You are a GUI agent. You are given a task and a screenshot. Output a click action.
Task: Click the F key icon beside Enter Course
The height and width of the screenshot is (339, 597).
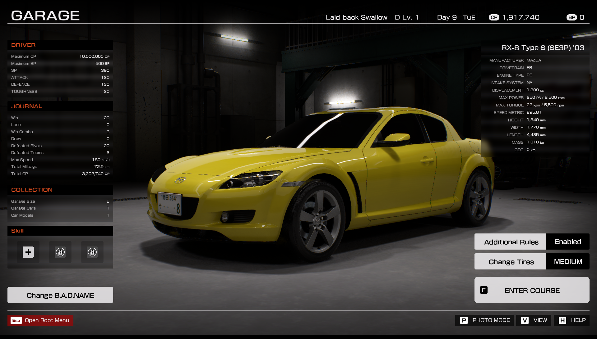484,290
